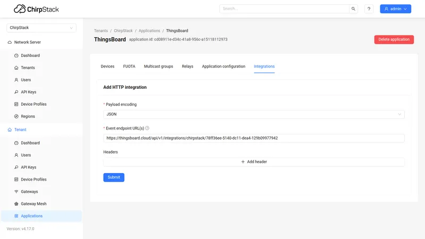Open Applications in the sidebar
This screenshot has width=425, height=239.
(x=41, y=216)
